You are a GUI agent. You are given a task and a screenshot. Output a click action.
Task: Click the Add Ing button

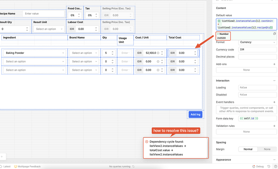click(195, 114)
